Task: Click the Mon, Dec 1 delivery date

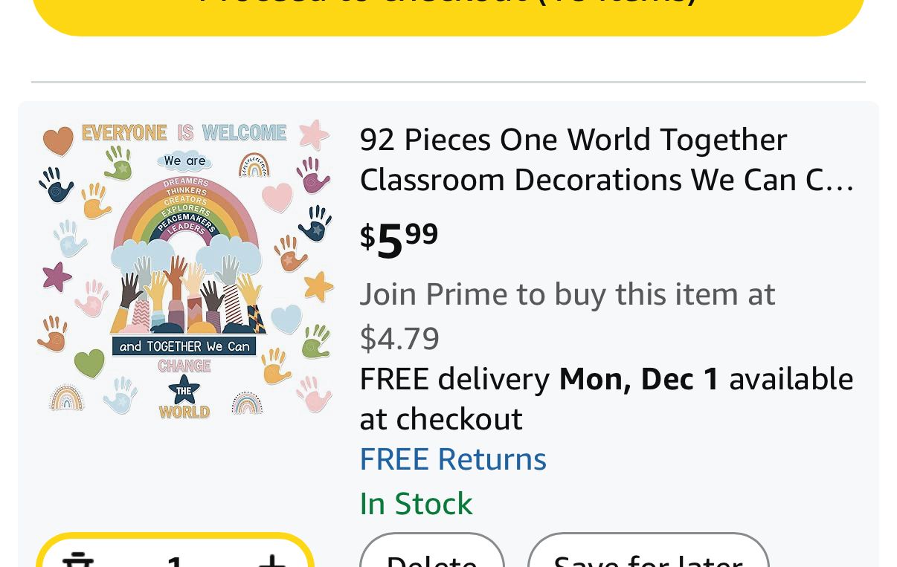Action: point(639,379)
